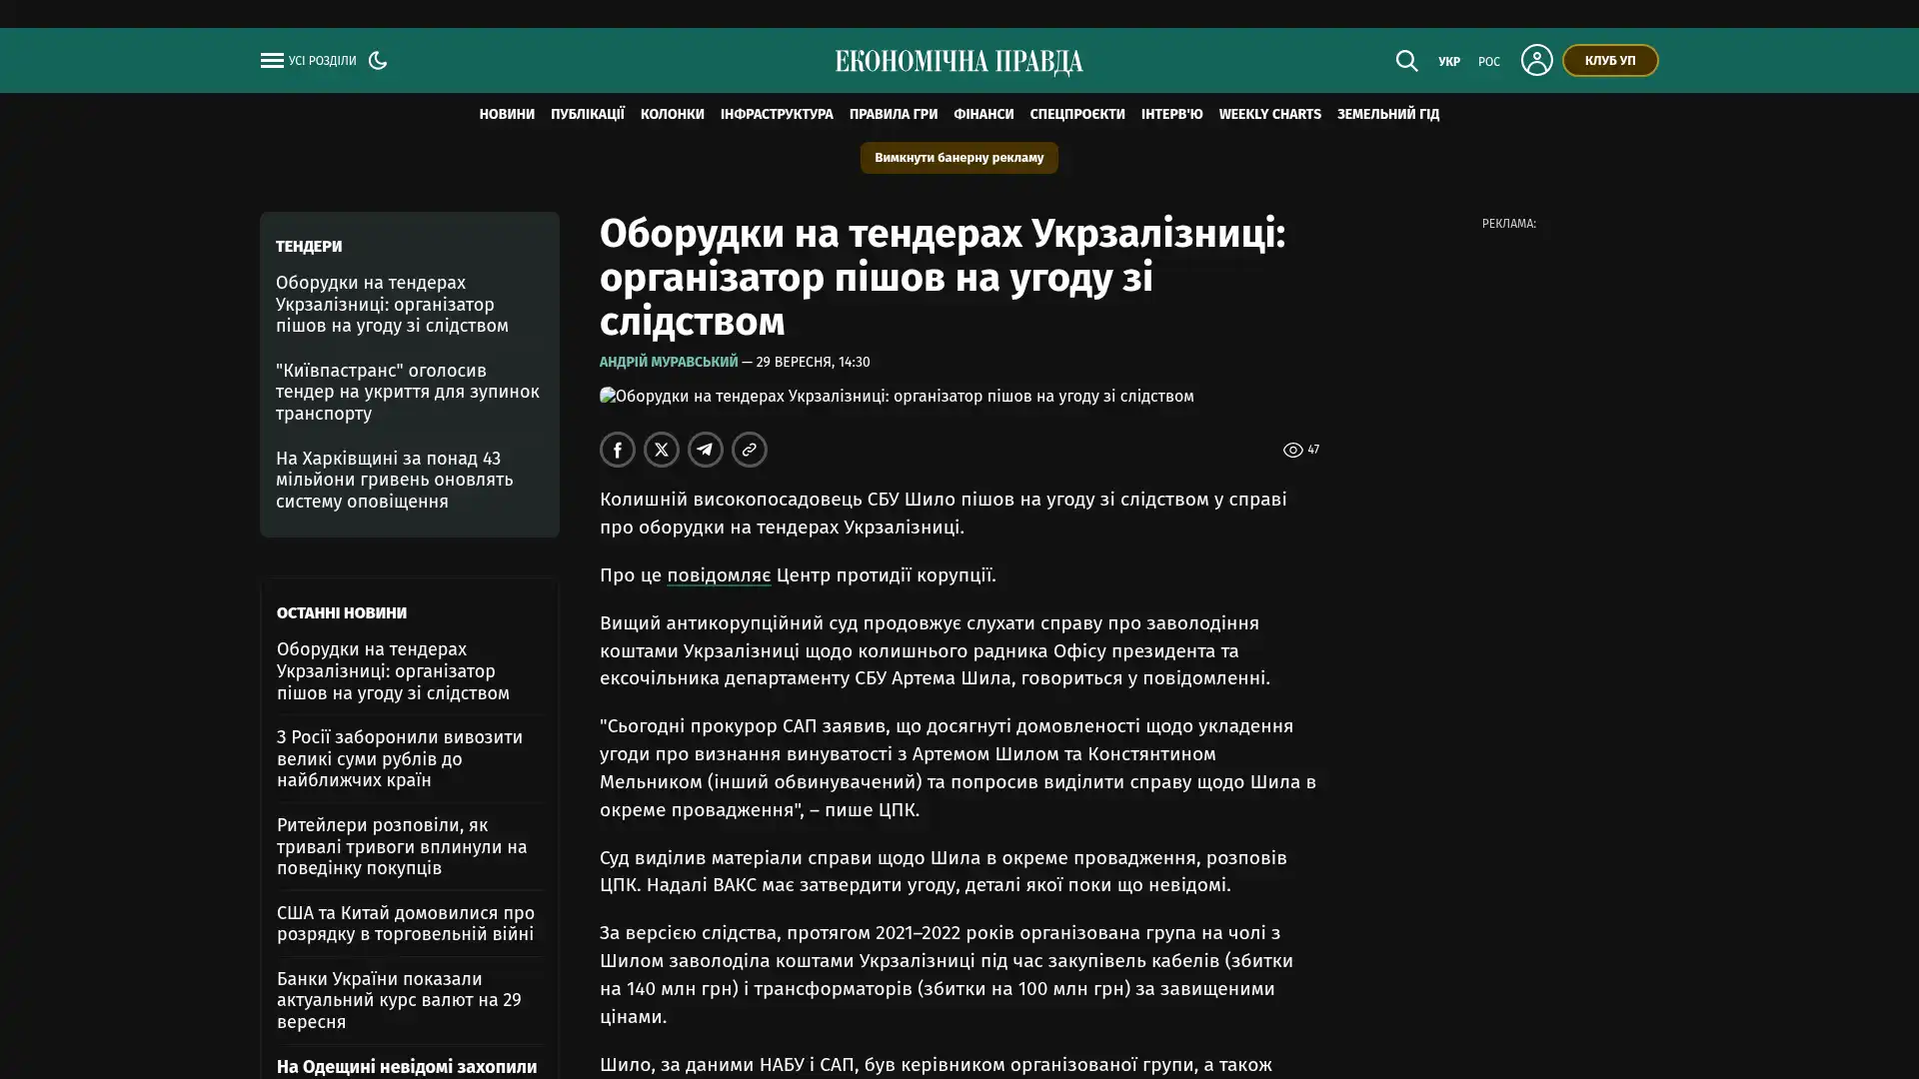Open the Публікації section
1919x1079 pixels.
coord(588,115)
